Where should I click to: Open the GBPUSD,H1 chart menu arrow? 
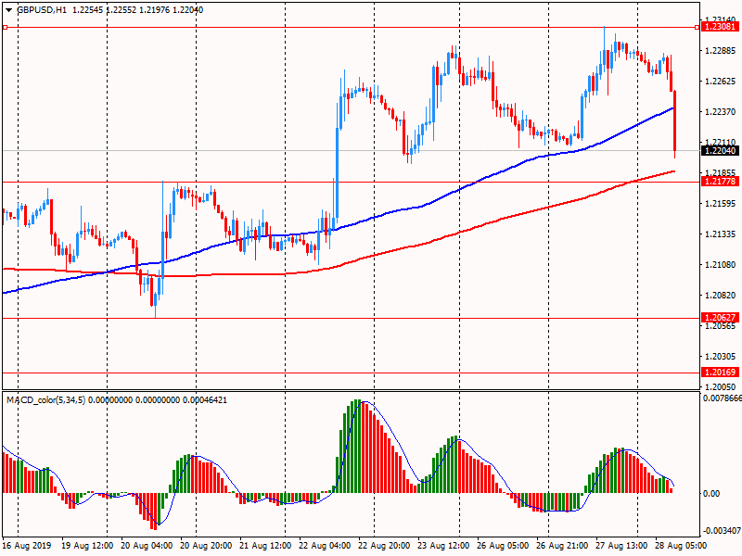(8, 10)
